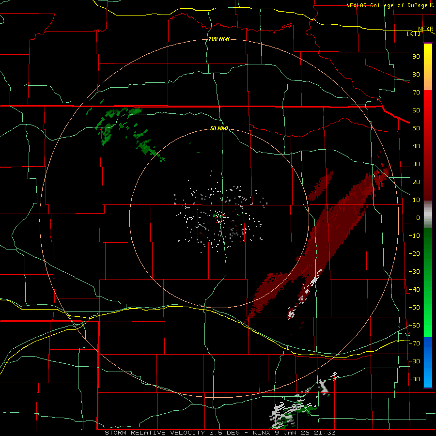Click the -90 value on velocity scale

click(414, 379)
